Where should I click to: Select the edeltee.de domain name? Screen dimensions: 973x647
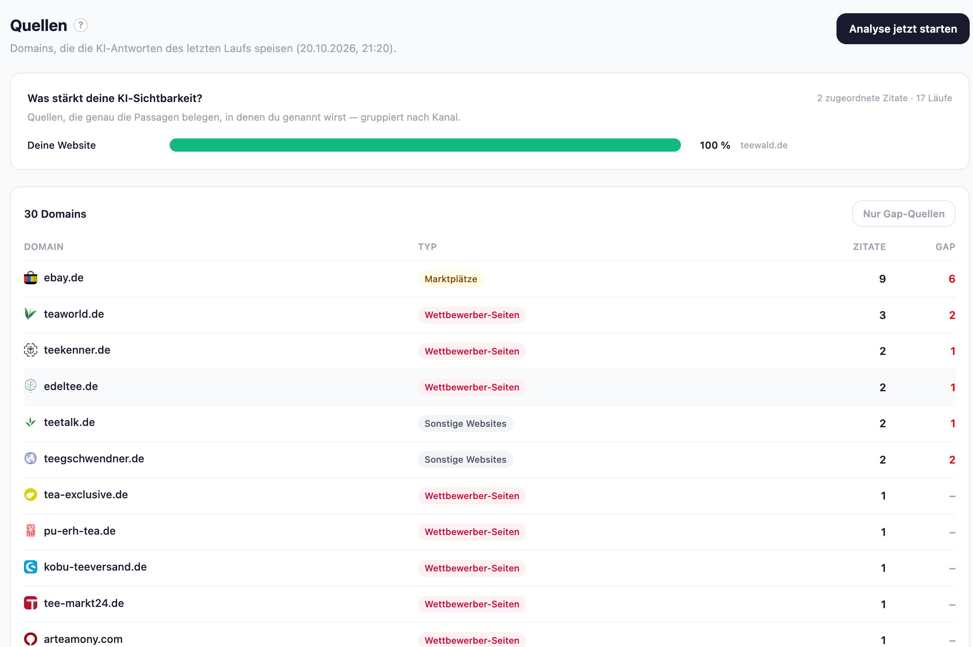coord(71,386)
